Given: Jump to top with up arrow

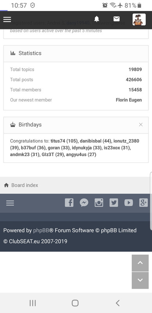Looking at the screenshot, I should click(x=140, y=263).
